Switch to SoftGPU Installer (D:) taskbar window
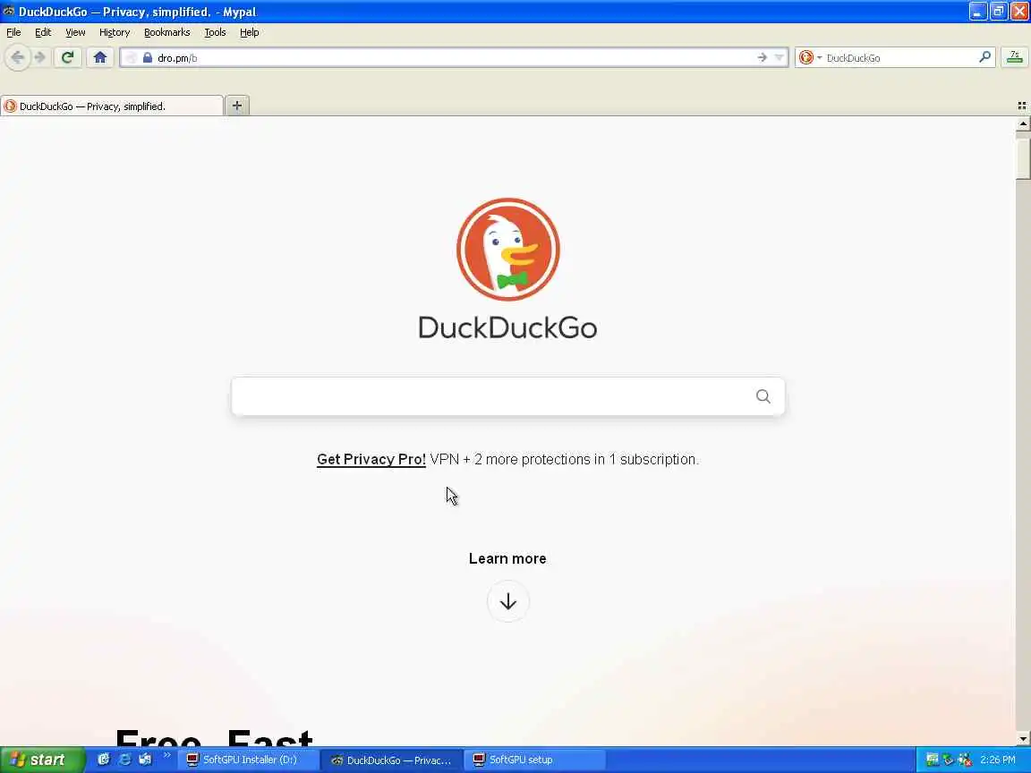1031x773 pixels. pos(248,760)
